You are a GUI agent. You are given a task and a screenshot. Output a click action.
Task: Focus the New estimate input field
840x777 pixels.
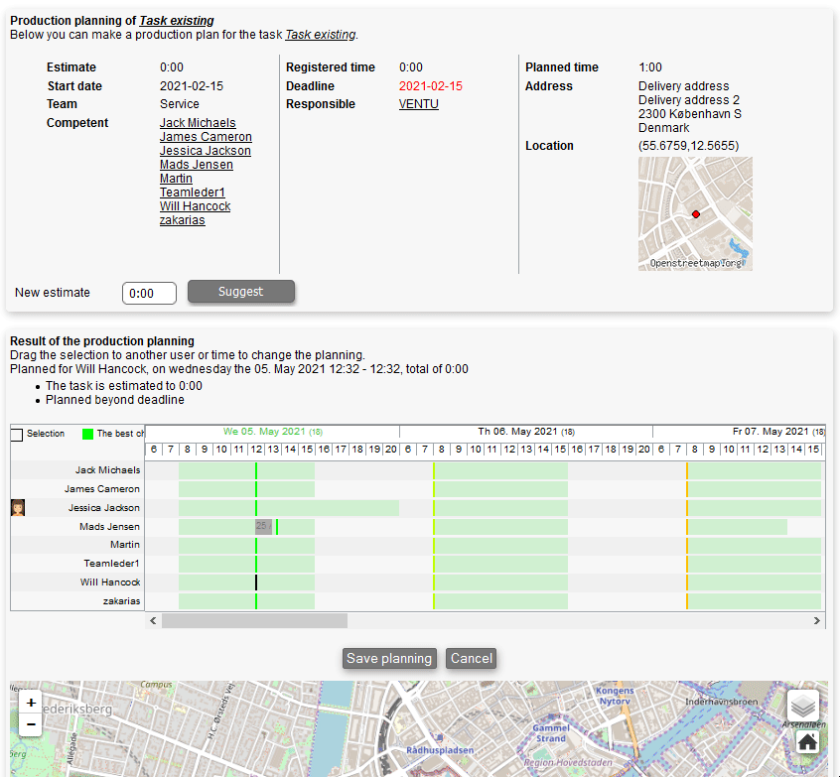[x=149, y=294]
